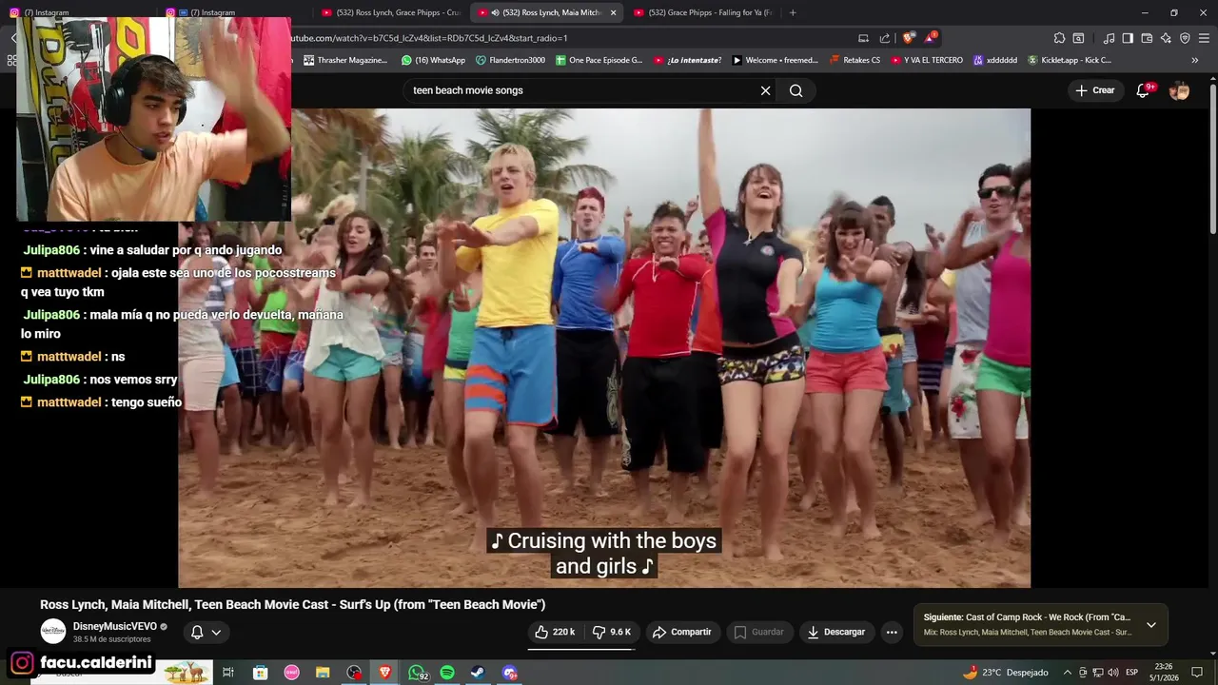Open Spotify from the taskbar

click(447, 673)
